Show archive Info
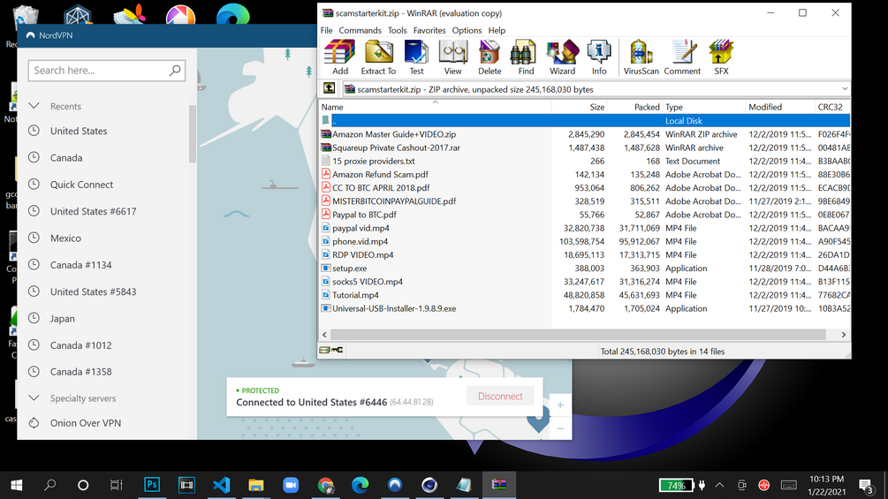Screen dimensions: 888x499 (x=598, y=57)
